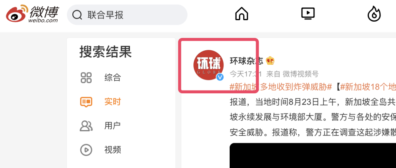Screen dimensions: 396x168
Task: Switch to 用户 search results
Action: coord(113,126)
